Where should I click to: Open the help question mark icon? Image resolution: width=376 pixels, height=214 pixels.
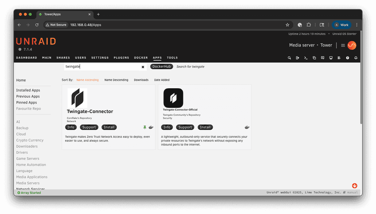pyautogui.click(x=347, y=58)
